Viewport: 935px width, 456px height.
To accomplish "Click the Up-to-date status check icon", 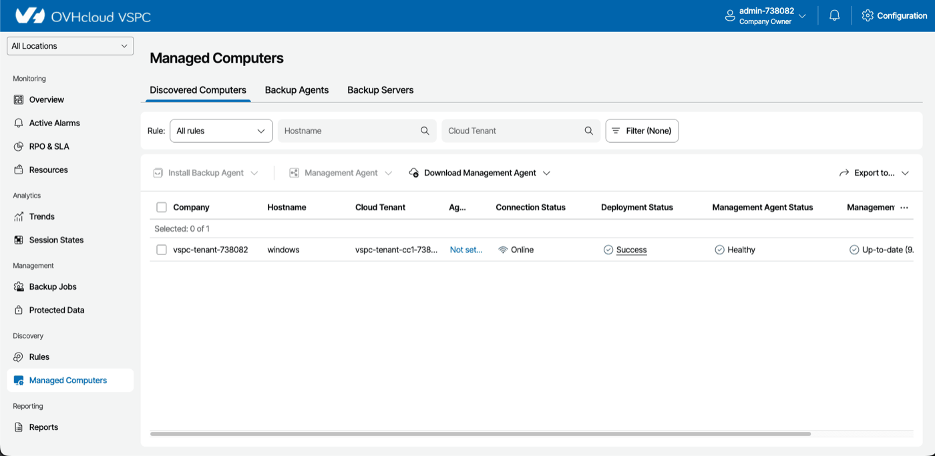I will click(854, 250).
